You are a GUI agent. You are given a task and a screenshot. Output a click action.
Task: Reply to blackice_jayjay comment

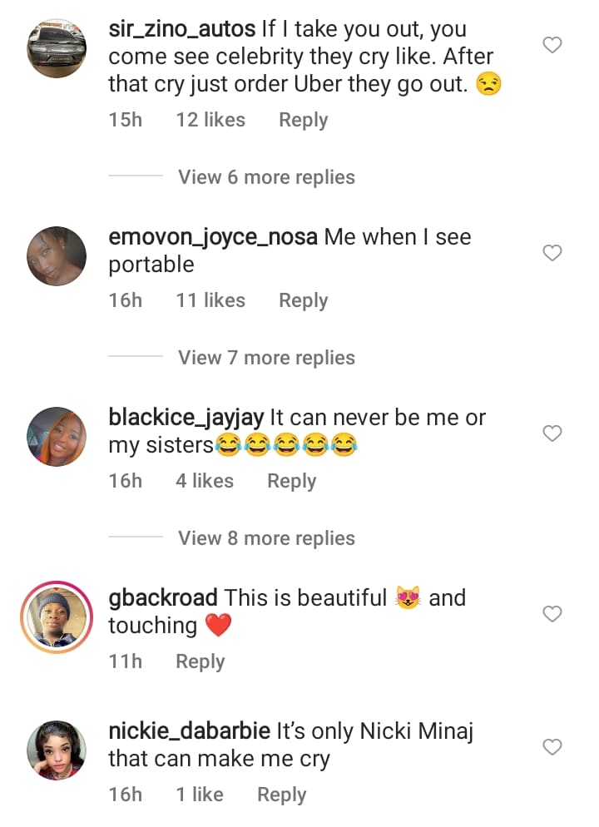(291, 481)
